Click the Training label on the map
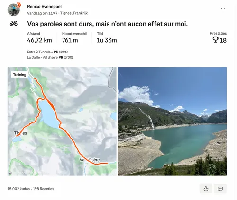Viewport: 237px width, 200px height. tap(19, 75)
